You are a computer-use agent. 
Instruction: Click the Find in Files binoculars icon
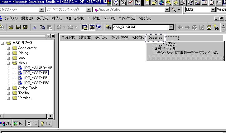tap(108, 27)
